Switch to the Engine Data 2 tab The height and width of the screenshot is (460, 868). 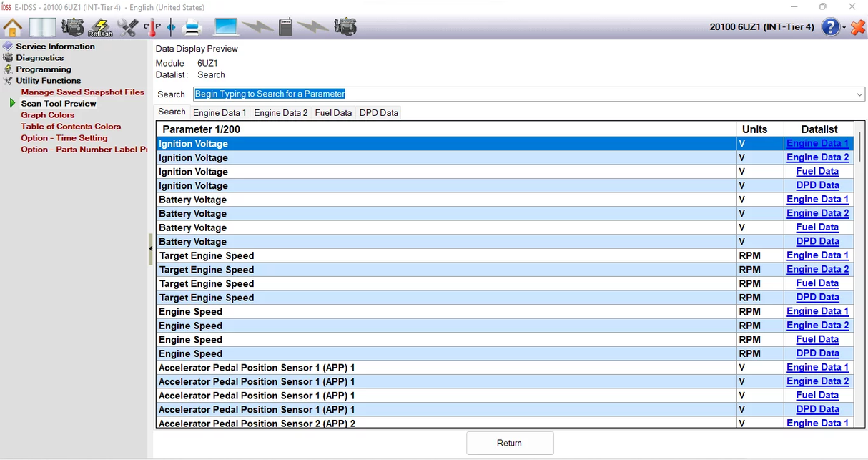(x=280, y=113)
